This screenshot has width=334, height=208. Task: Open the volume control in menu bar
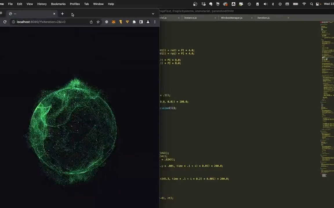click(265, 4)
